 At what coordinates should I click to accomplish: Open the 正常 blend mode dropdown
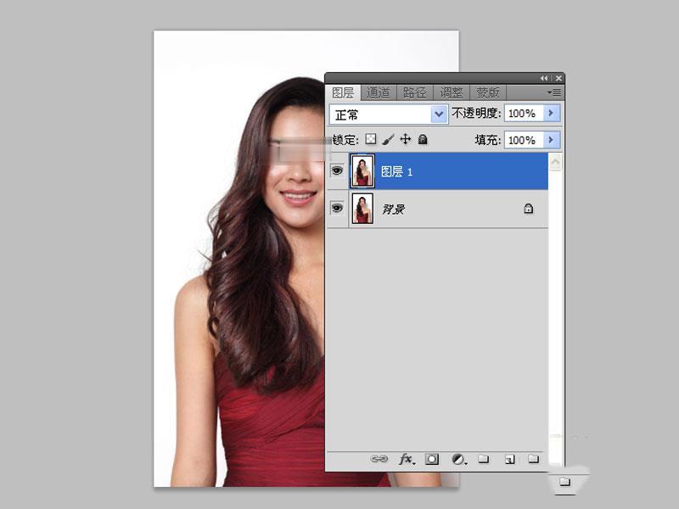(x=389, y=115)
